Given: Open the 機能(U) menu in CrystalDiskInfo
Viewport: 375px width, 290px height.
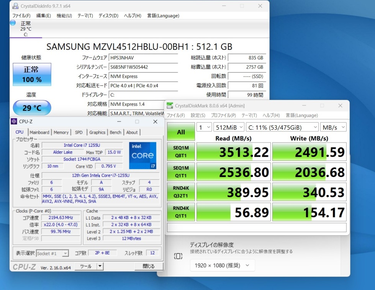Looking at the screenshot, I should (64, 16).
